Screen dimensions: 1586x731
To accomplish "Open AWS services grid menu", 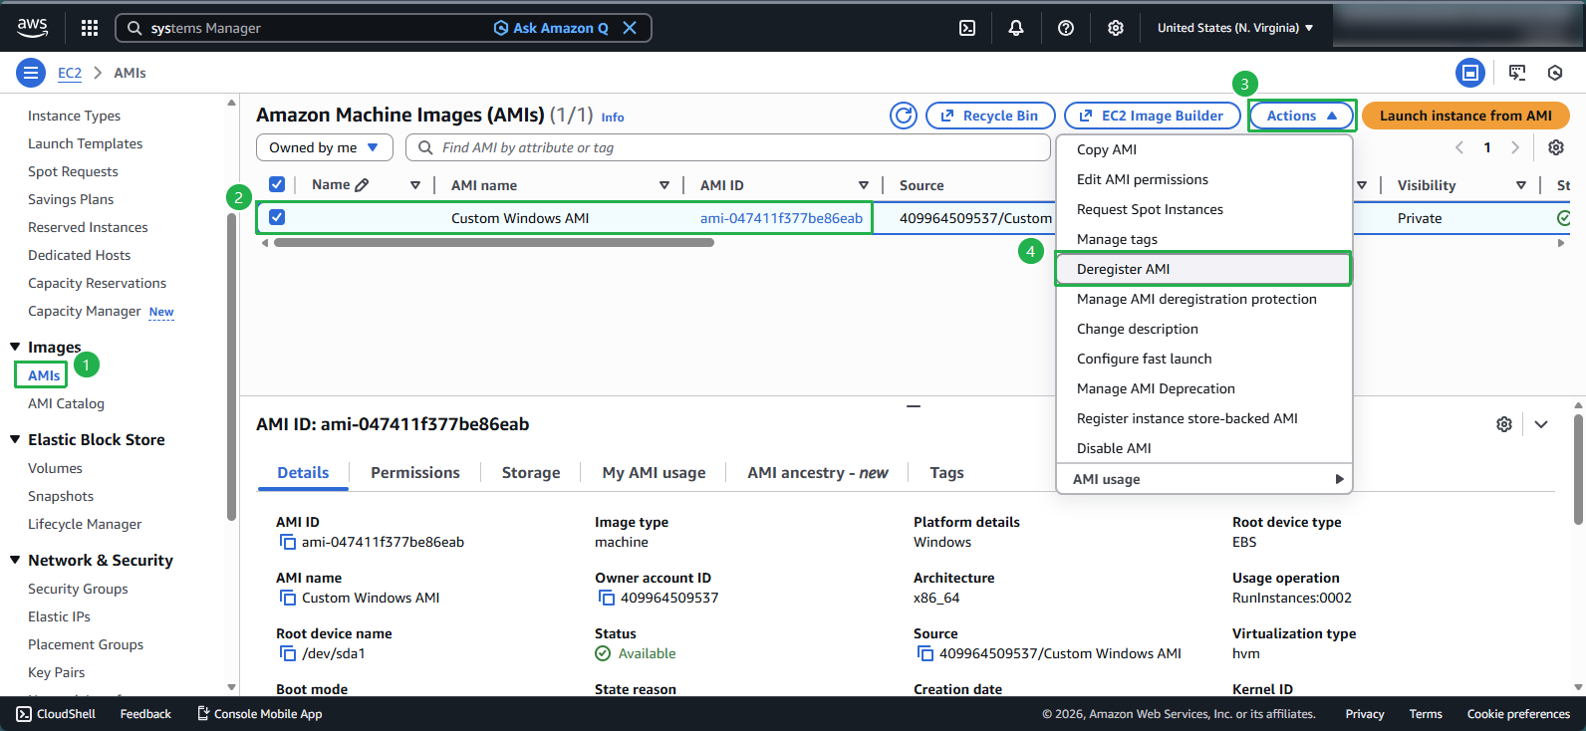I will click(x=90, y=28).
